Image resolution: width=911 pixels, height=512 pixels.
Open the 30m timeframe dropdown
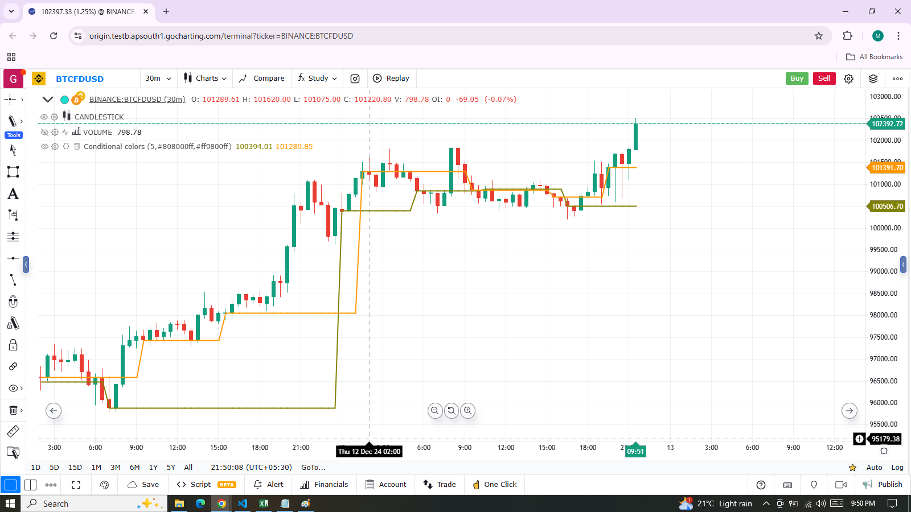click(x=158, y=79)
